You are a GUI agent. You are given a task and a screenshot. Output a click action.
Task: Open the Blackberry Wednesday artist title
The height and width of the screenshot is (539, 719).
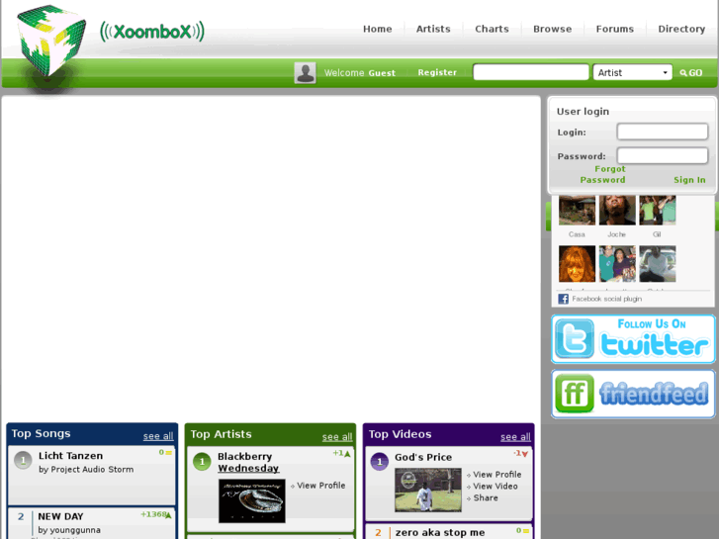[248, 463]
